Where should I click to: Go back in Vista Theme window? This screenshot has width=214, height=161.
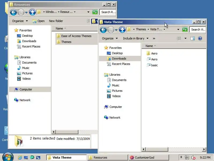(x=103, y=30)
